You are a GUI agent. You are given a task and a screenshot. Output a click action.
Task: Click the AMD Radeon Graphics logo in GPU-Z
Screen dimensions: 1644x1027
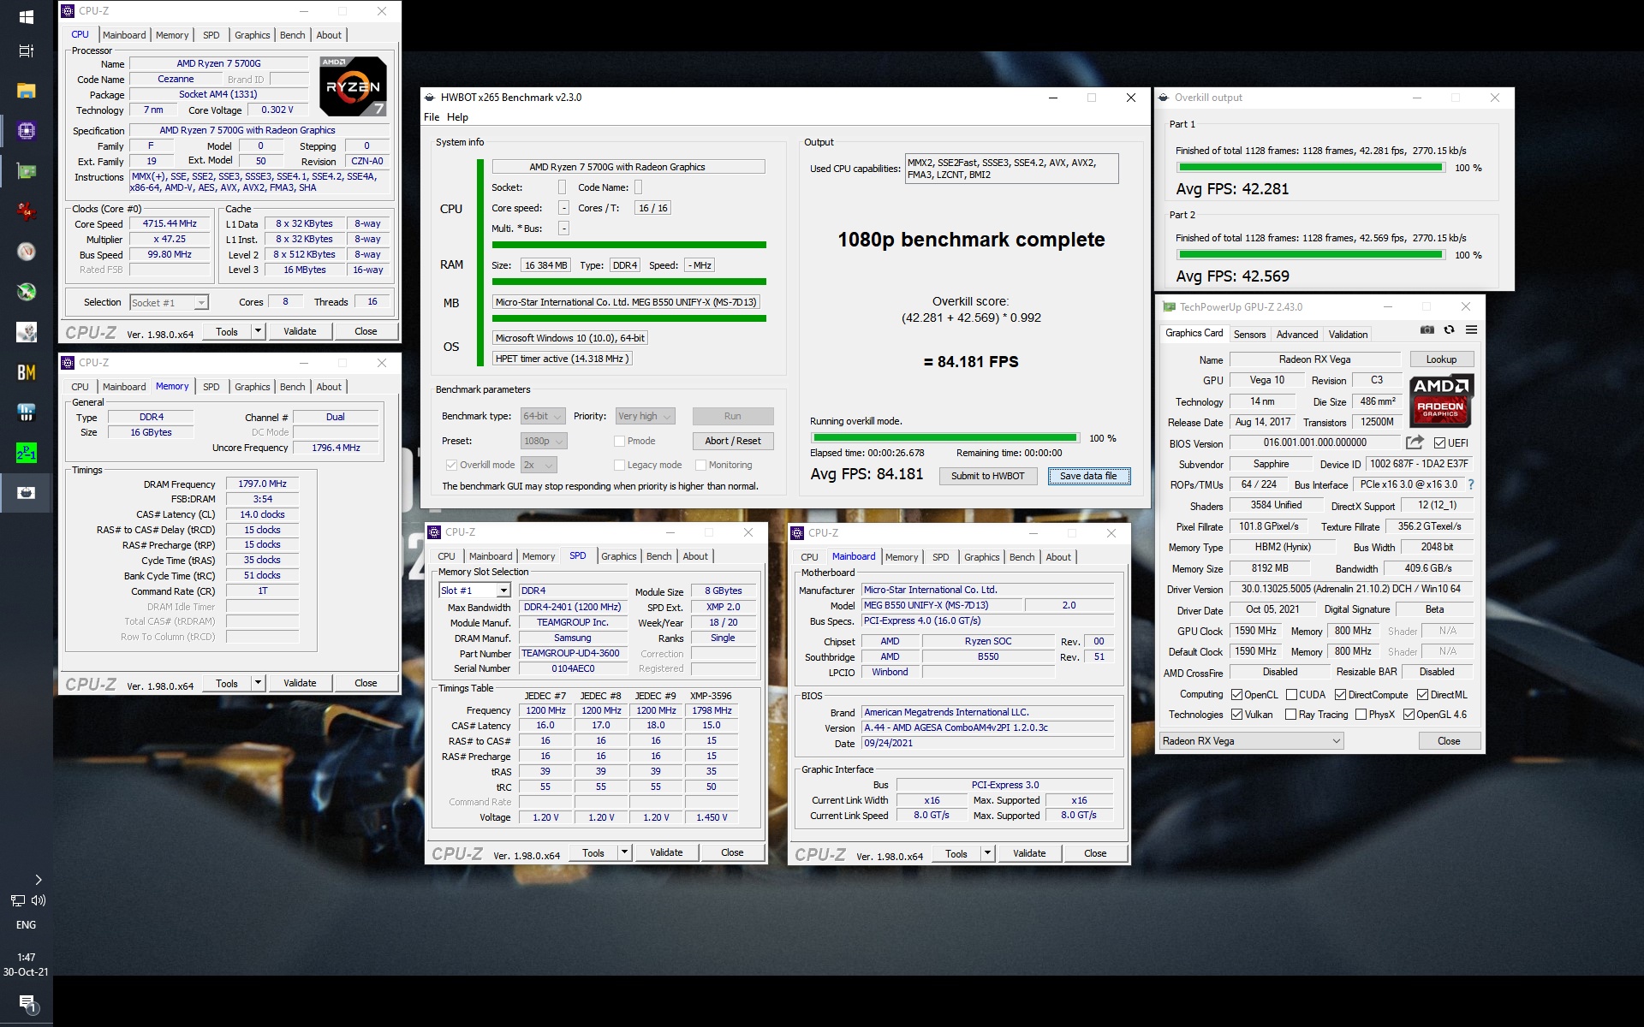click(x=1441, y=401)
